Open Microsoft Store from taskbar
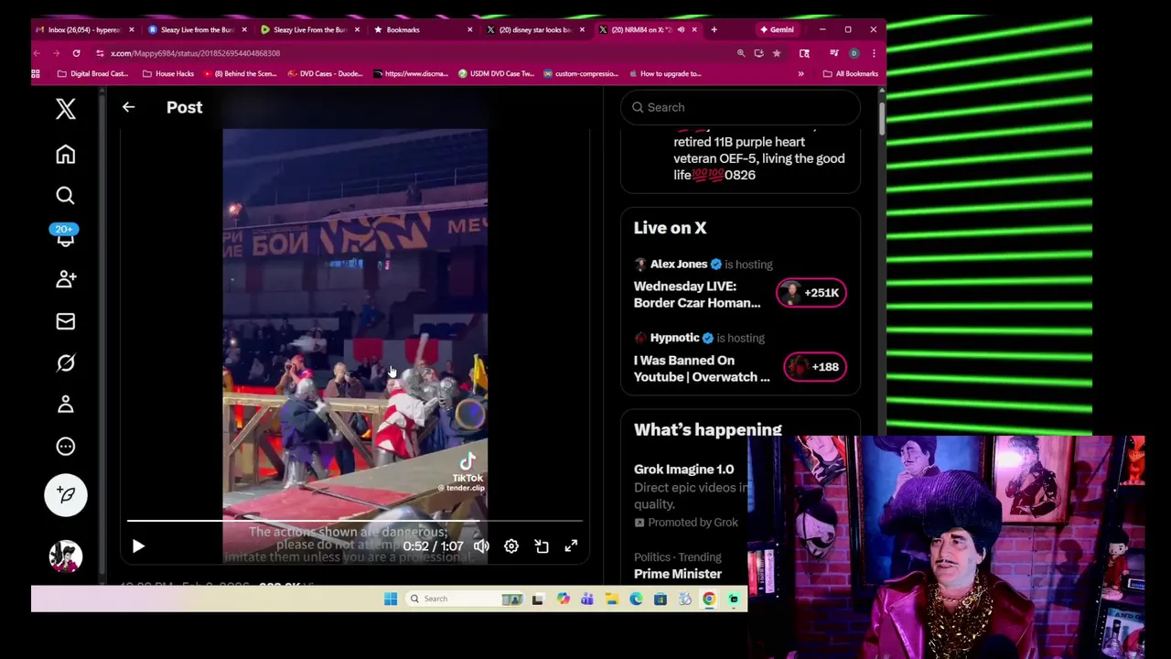 [660, 599]
